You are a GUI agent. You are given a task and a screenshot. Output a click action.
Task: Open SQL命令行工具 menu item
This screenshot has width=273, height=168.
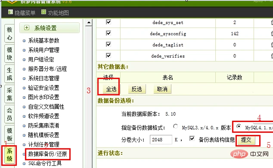pos(45,163)
